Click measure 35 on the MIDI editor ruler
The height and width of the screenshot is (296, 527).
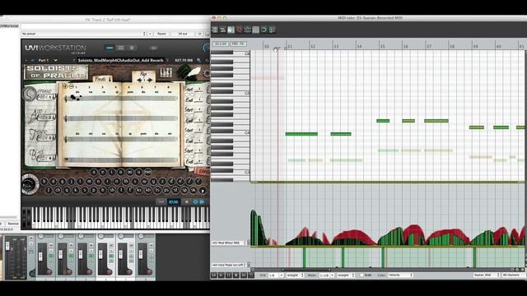coord(382,46)
